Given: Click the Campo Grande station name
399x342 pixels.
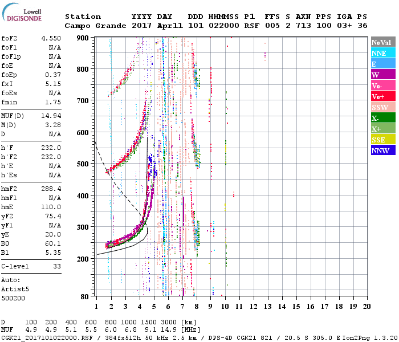Looking at the screenshot, I should (95, 26).
